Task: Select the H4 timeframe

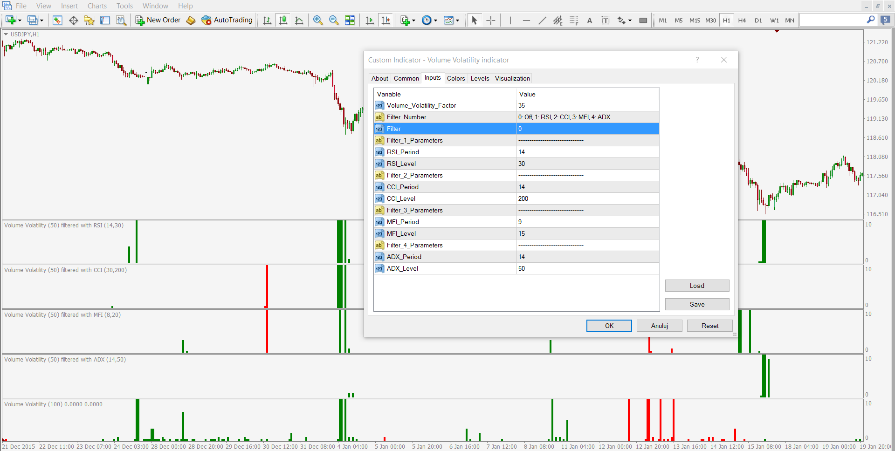Action: [x=742, y=20]
